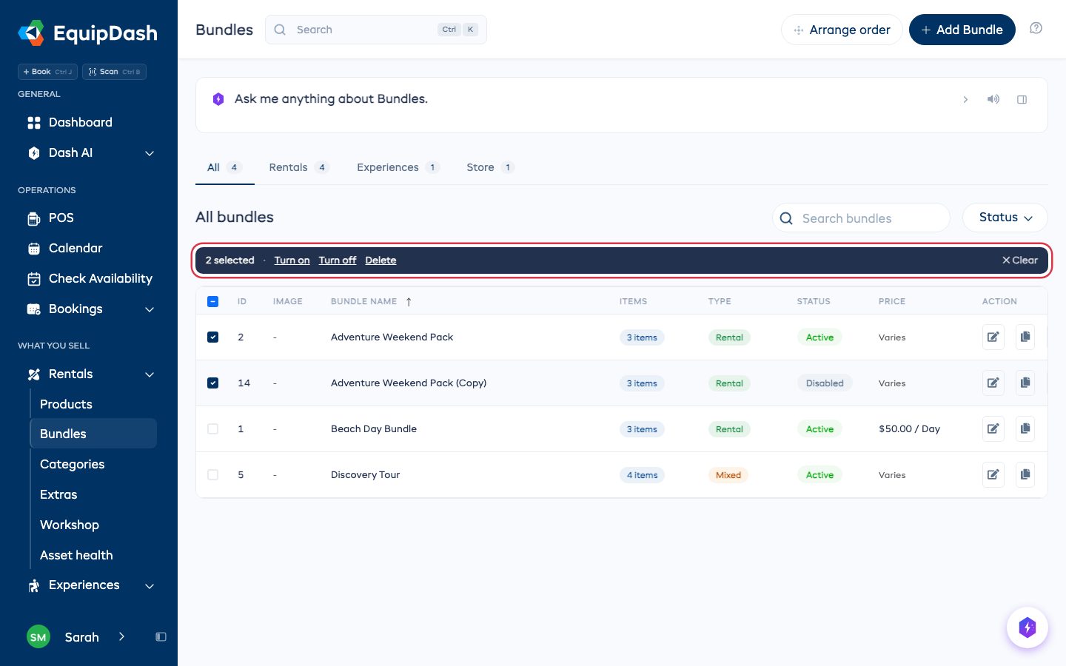Toggle the select-all checkbox in the table header
This screenshot has height=666, width=1066.
(213, 301)
